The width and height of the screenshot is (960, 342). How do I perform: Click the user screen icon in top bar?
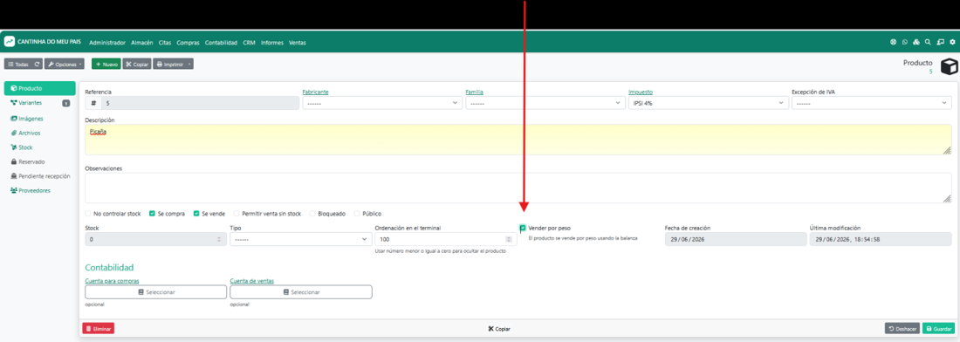click(x=941, y=42)
